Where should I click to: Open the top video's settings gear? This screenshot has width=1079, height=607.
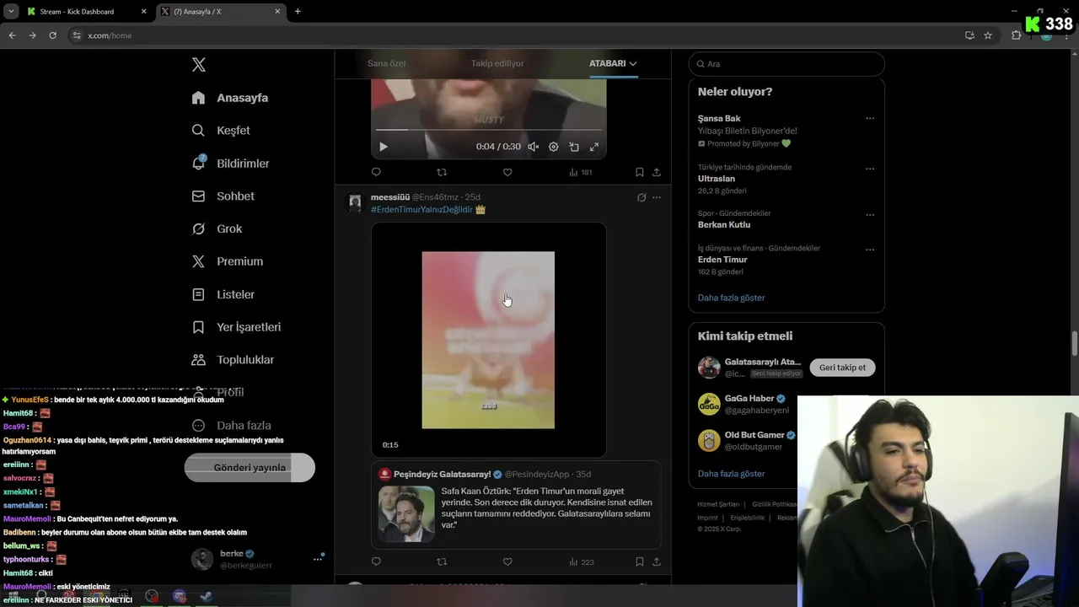pos(554,147)
